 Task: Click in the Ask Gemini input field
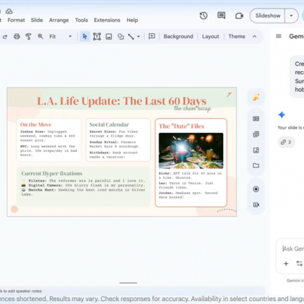293,249
